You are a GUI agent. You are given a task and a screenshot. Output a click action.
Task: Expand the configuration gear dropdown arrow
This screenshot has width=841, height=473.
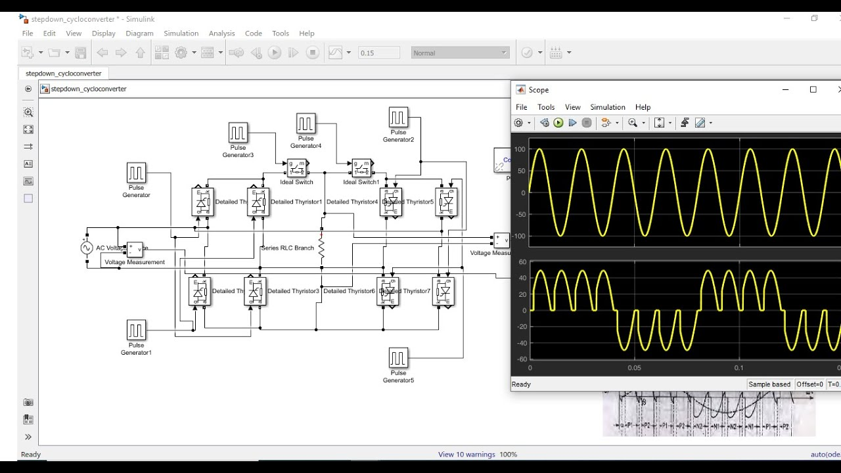point(193,53)
